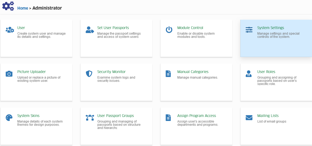Click the Set User Passports person-tag icon

click(x=90, y=30)
